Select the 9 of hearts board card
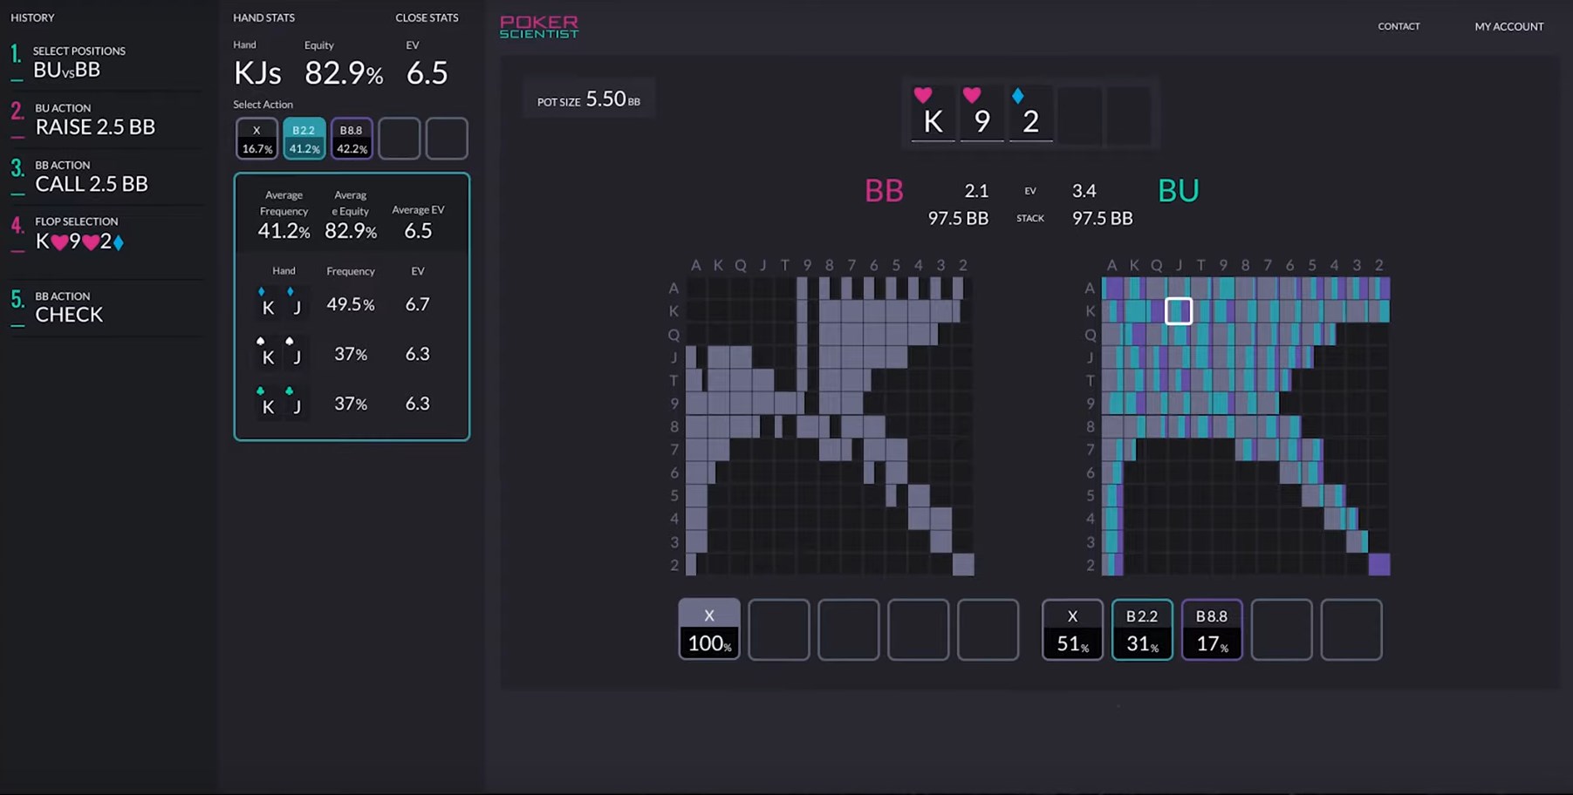Viewport: 1573px width, 795px height. pos(981,113)
